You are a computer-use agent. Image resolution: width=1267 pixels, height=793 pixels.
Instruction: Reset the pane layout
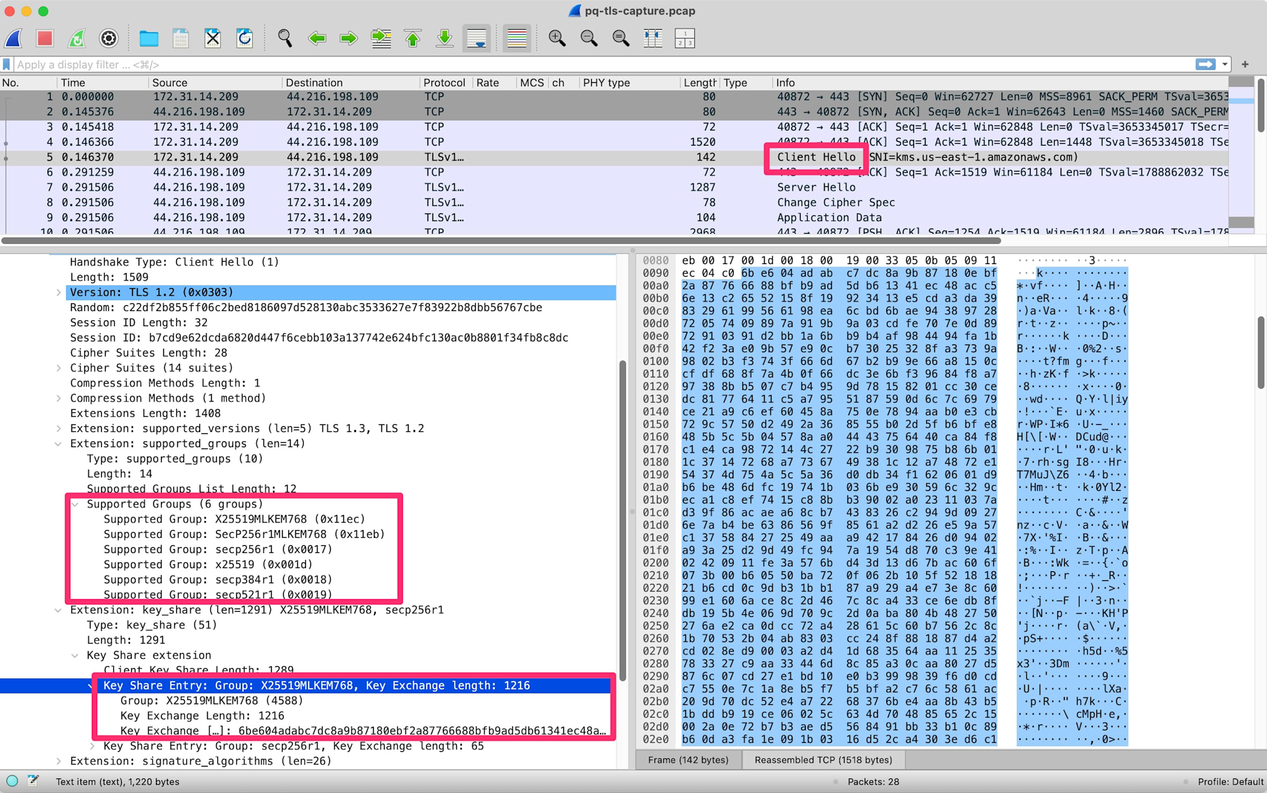tap(685, 39)
